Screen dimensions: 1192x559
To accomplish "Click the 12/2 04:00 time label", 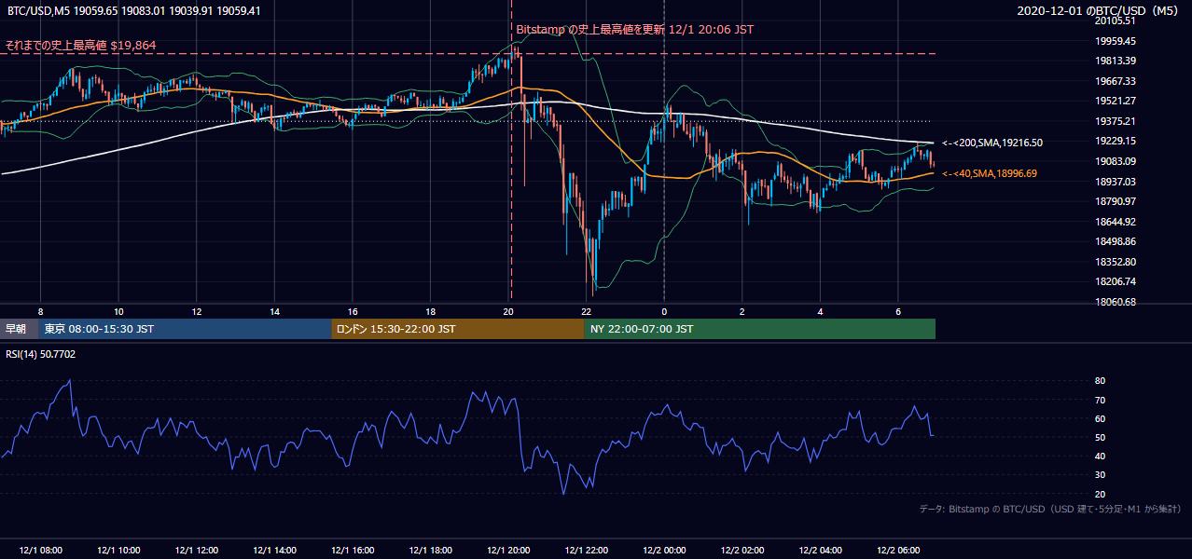I will (x=821, y=550).
